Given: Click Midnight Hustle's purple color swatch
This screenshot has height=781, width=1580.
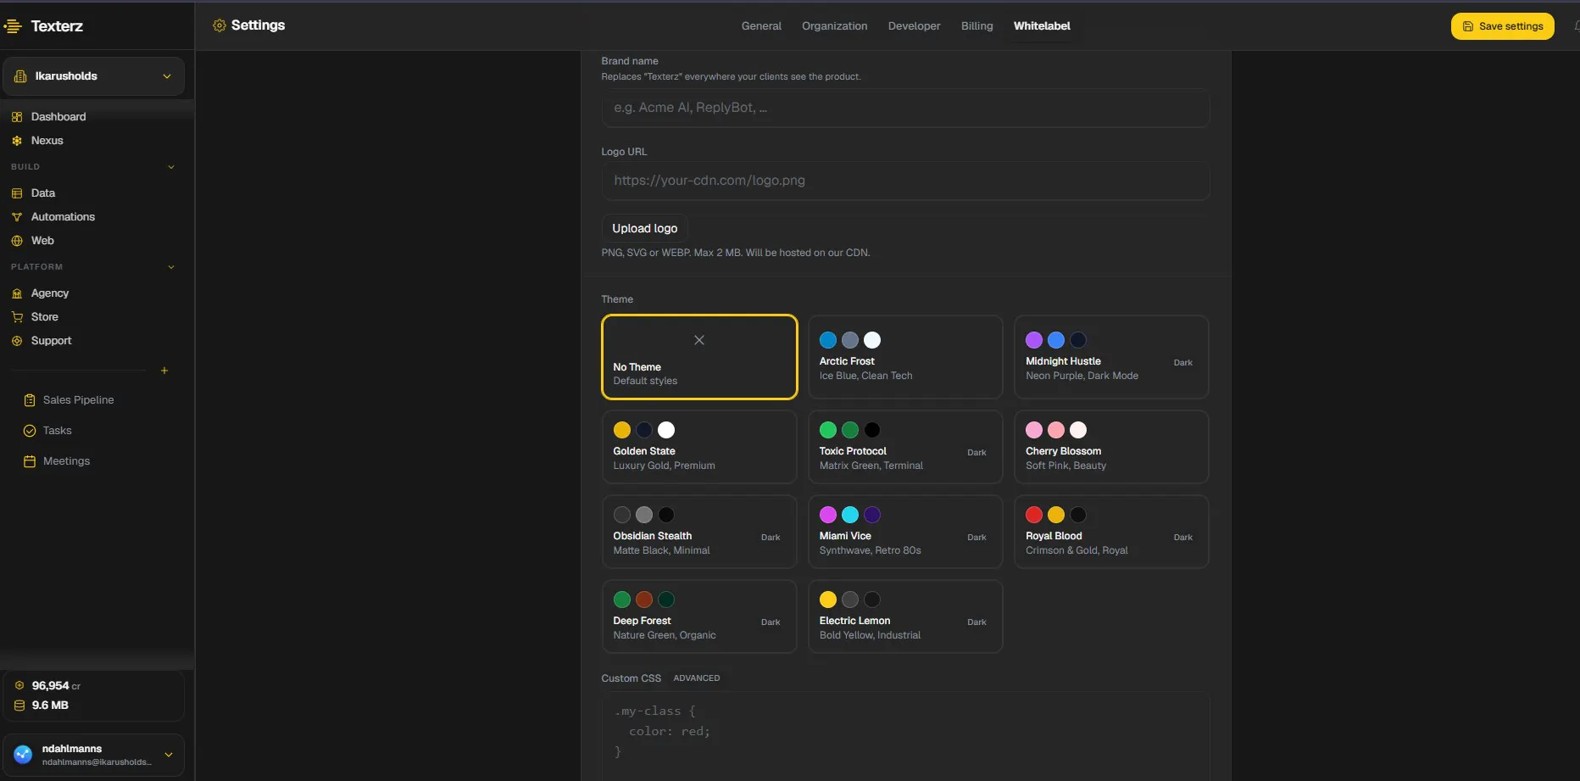Looking at the screenshot, I should [1034, 340].
